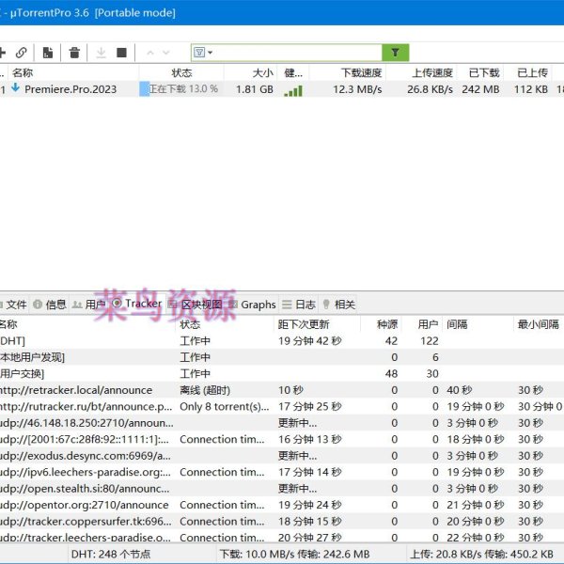
Task: Click the move up queue arrow
Action: 150,53
